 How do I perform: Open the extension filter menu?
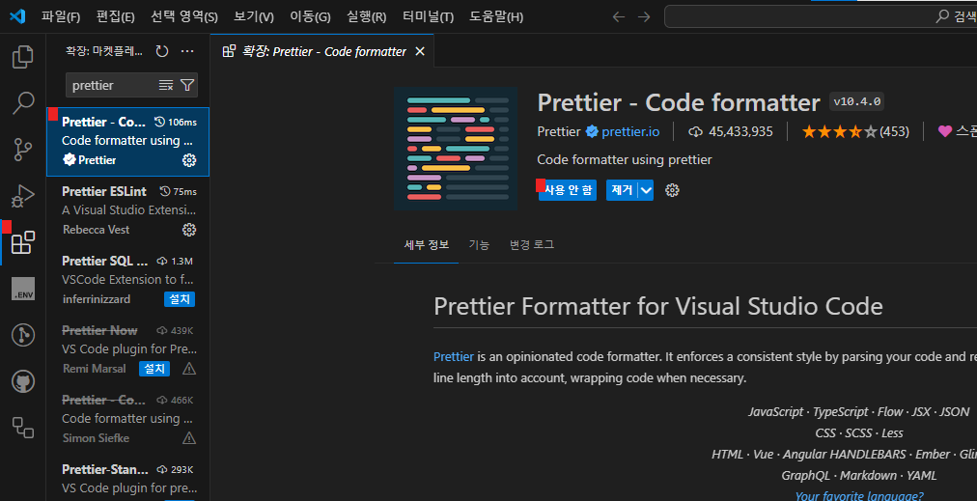(187, 85)
